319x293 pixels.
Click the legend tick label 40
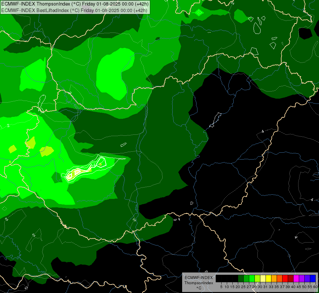[x=293, y=287]
